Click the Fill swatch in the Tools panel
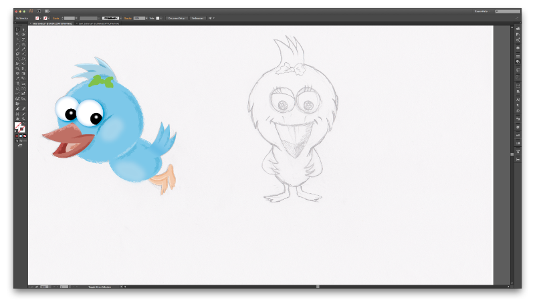 18,126
